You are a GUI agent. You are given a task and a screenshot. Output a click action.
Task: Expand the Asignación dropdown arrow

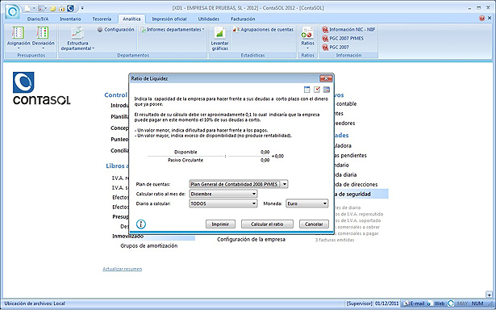[18, 48]
